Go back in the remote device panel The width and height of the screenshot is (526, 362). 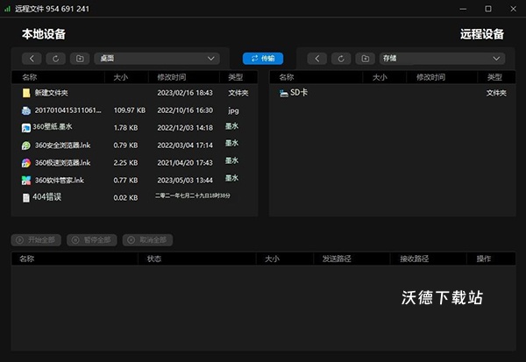point(317,59)
